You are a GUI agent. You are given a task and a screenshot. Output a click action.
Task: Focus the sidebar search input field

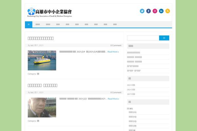point(143,38)
